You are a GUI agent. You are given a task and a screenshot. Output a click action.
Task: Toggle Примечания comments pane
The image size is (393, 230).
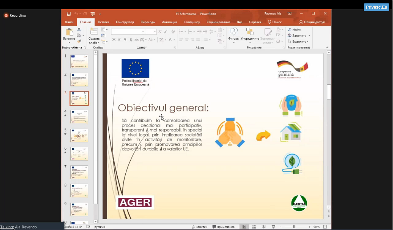coord(224,227)
